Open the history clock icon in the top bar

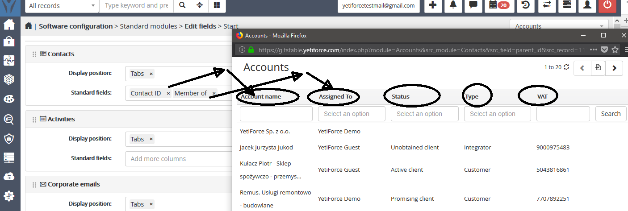pos(526,5)
